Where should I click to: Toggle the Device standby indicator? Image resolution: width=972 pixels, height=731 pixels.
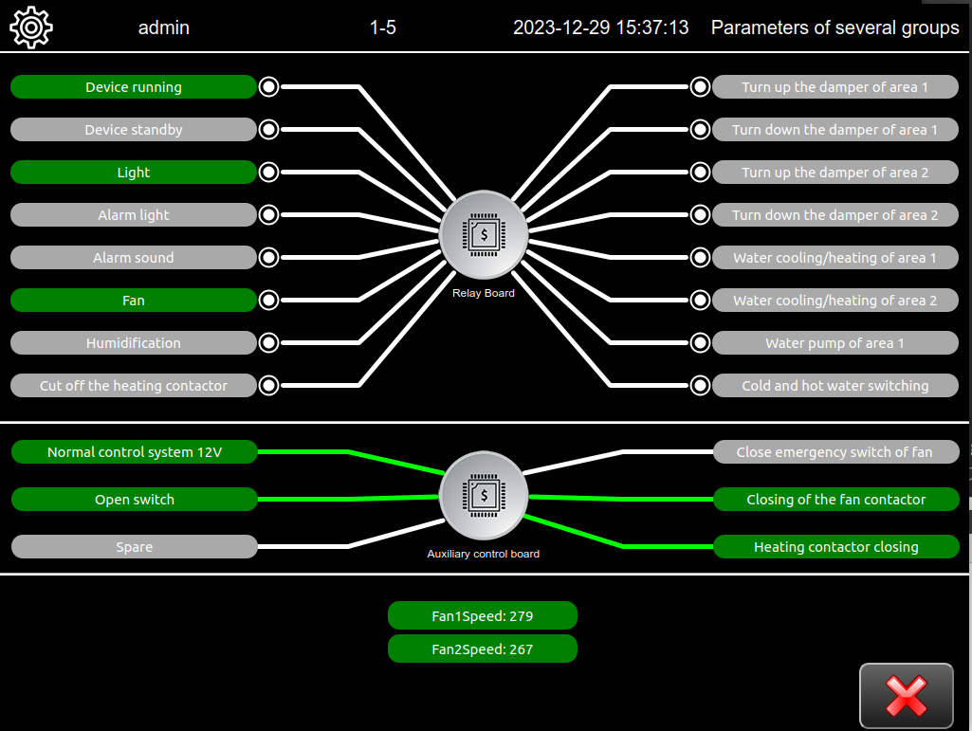(134, 130)
